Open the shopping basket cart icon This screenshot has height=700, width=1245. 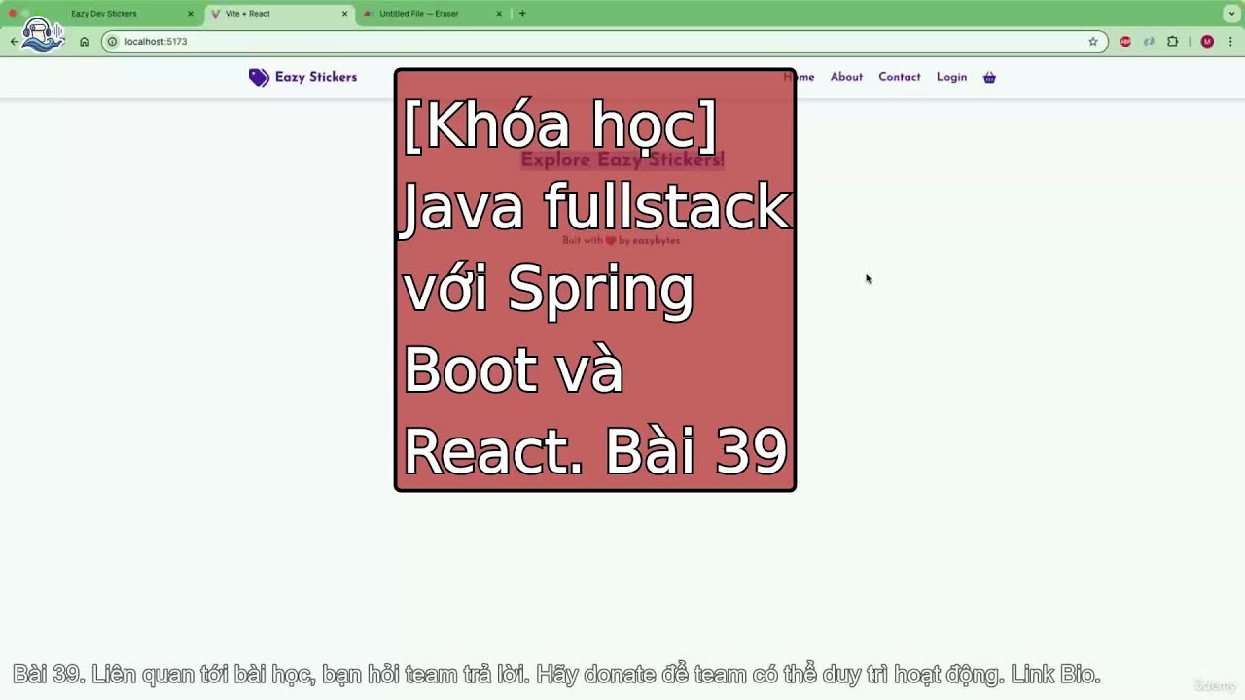tap(989, 77)
